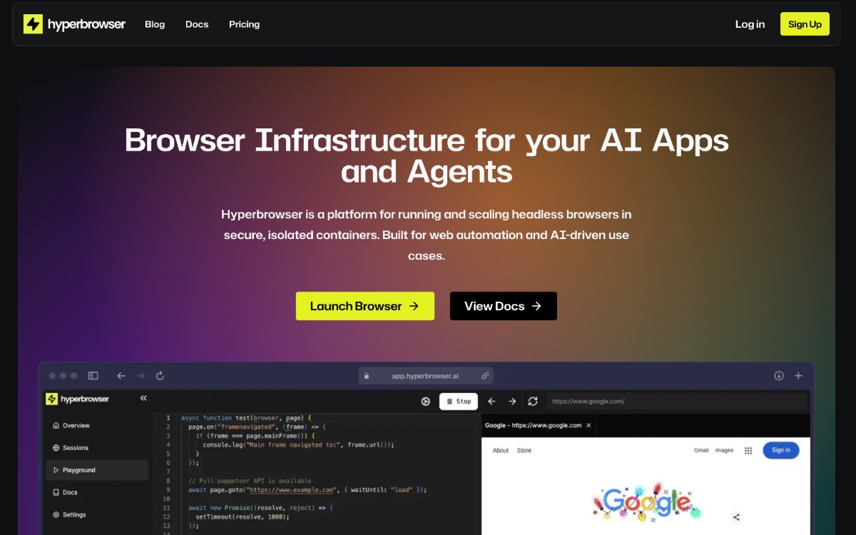Click the View Docs button
This screenshot has height=535, width=856.
point(503,306)
